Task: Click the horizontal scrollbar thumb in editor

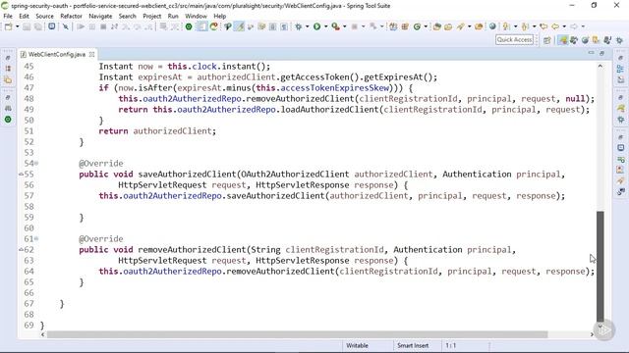Action: pyautogui.click(x=297, y=334)
